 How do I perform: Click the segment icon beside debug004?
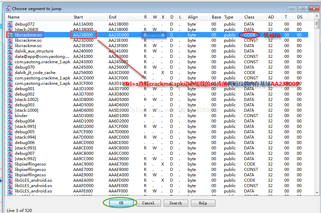[x=10, y=121]
